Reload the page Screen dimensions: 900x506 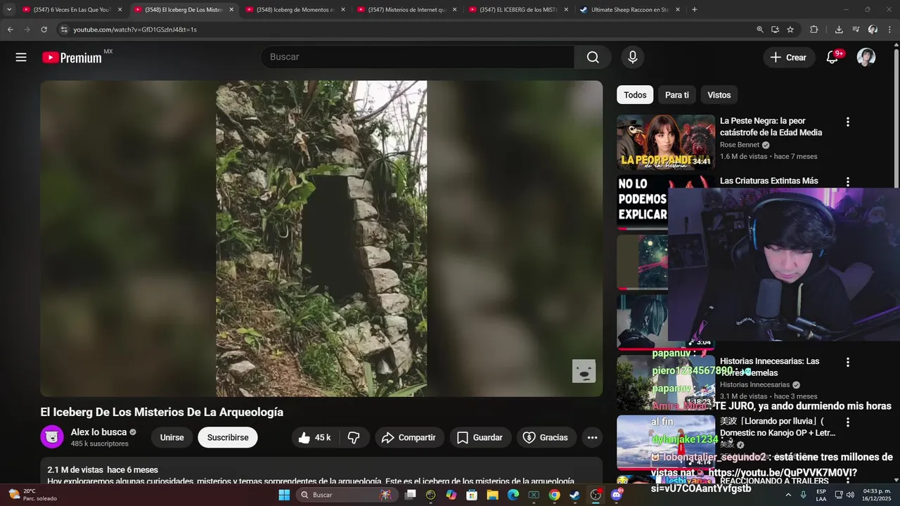click(44, 30)
